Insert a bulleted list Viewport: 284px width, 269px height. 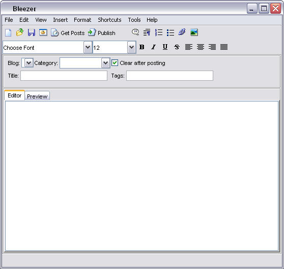(x=171, y=32)
